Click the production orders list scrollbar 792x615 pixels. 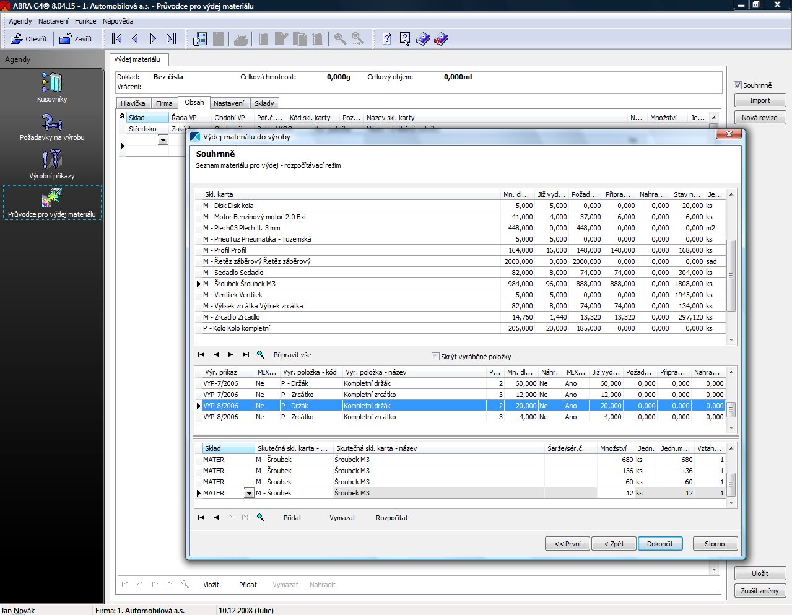pyautogui.click(x=731, y=410)
